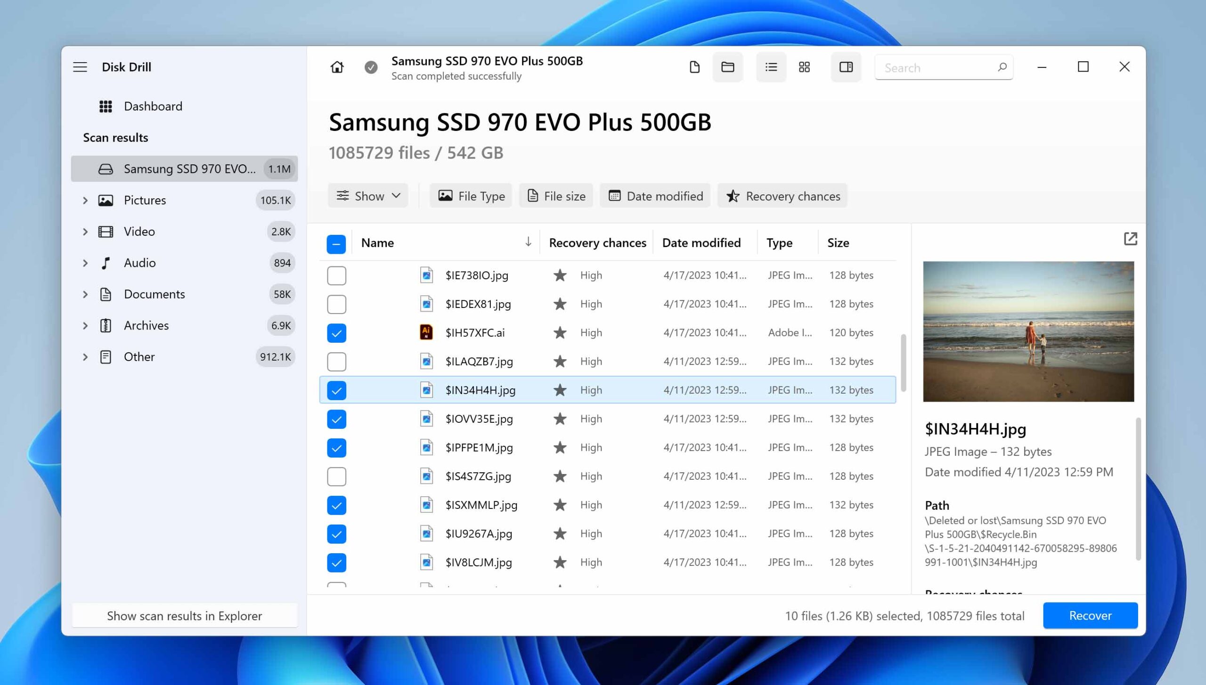Open the hamburger menu next to Disk Drill
The image size is (1206, 685).
[80, 67]
